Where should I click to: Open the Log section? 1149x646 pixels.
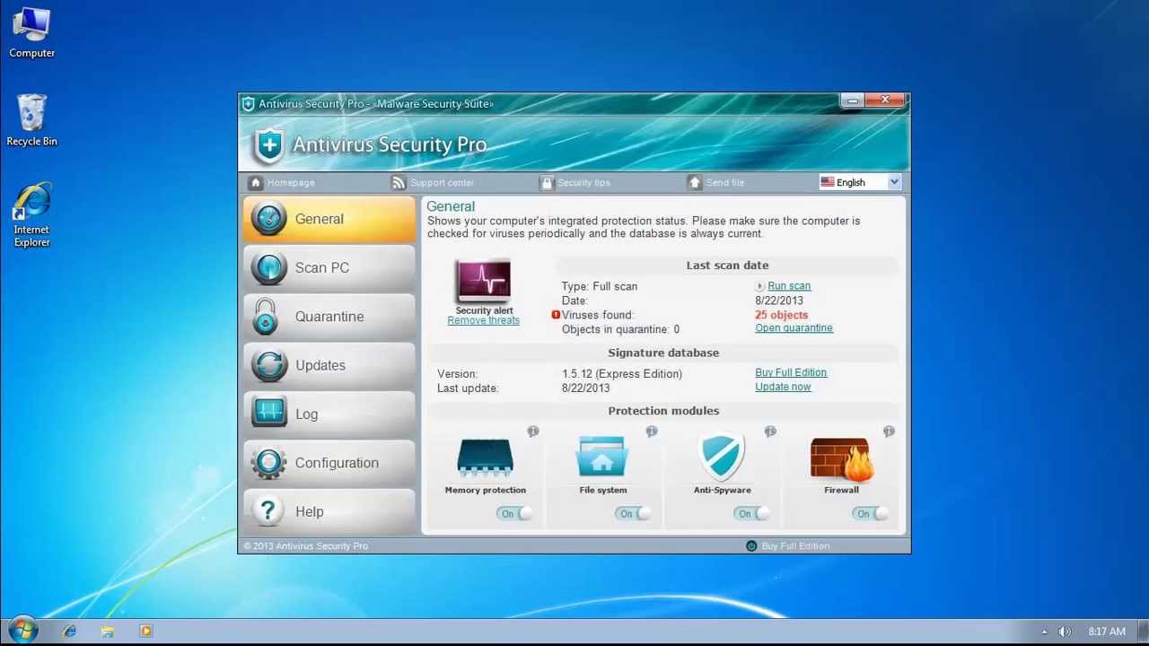tap(329, 414)
